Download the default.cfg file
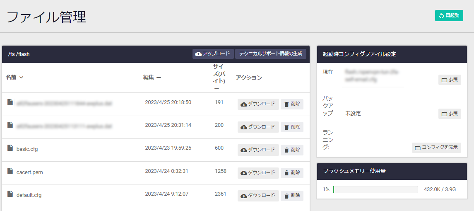Image resolution: width=474 pixels, height=211 pixels. tap(258, 196)
